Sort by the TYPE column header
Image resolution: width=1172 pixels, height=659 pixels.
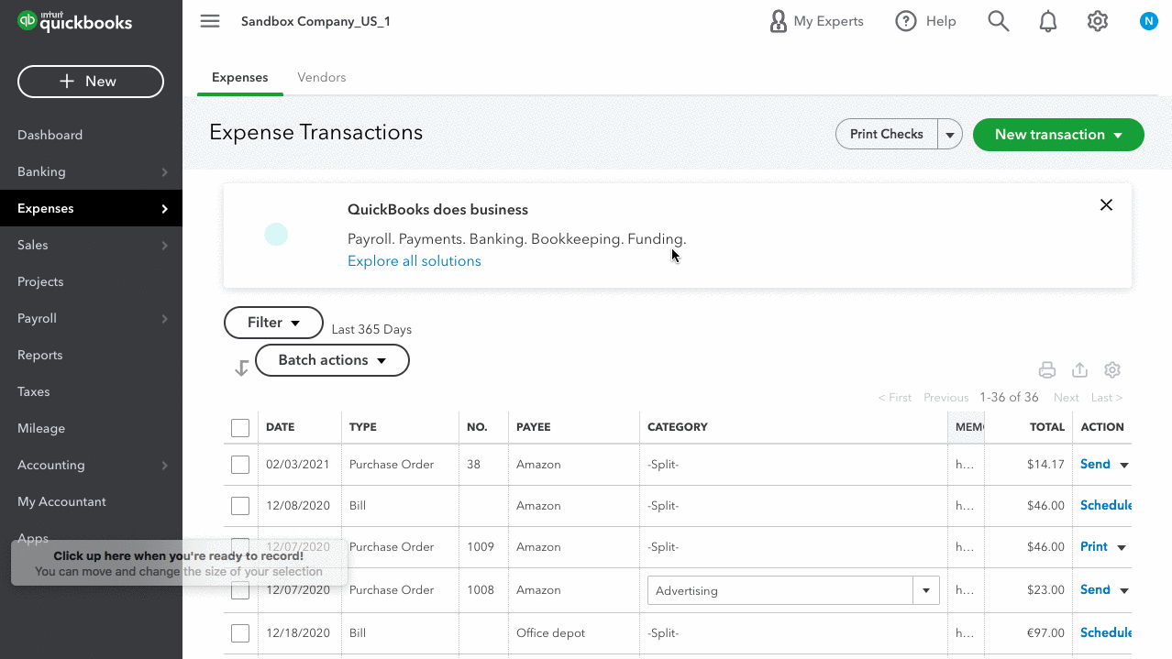pyautogui.click(x=363, y=427)
